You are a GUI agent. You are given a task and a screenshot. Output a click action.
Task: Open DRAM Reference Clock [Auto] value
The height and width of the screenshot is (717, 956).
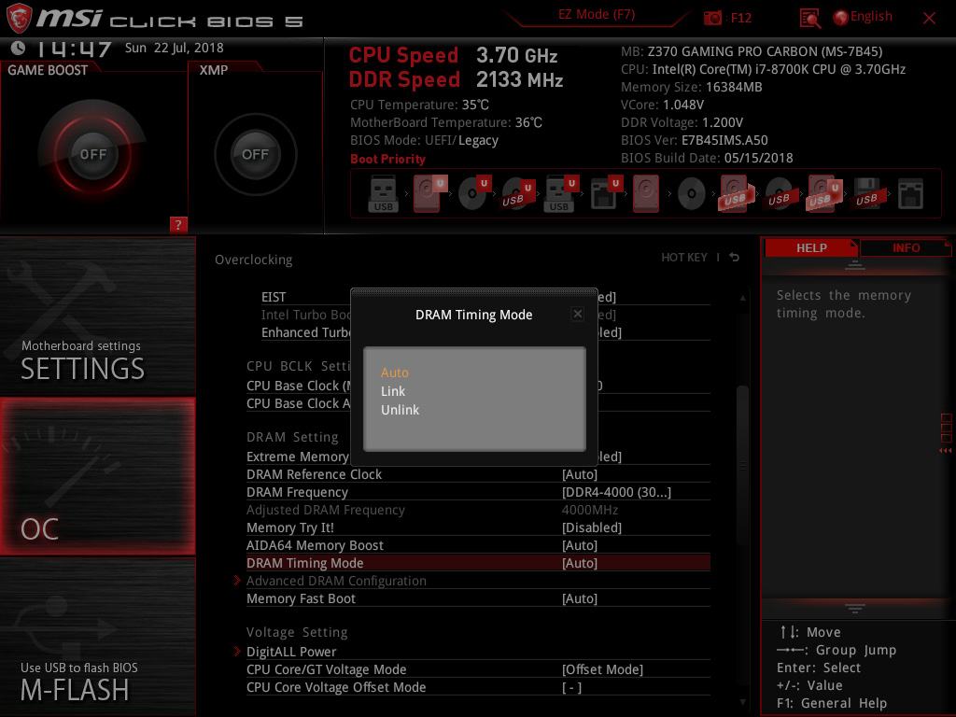click(x=579, y=474)
